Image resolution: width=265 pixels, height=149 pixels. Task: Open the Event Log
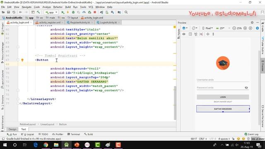click(x=251, y=134)
